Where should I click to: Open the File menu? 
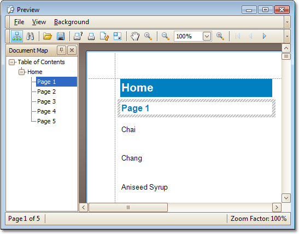pos(19,22)
